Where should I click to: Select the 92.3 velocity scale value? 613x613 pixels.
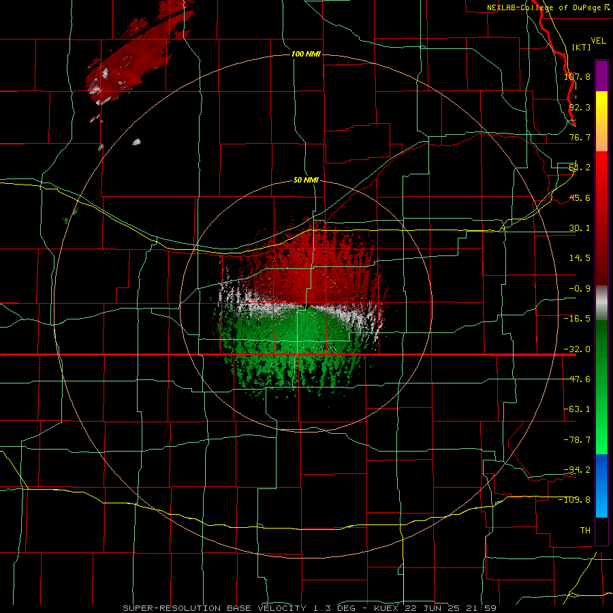pyautogui.click(x=580, y=107)
